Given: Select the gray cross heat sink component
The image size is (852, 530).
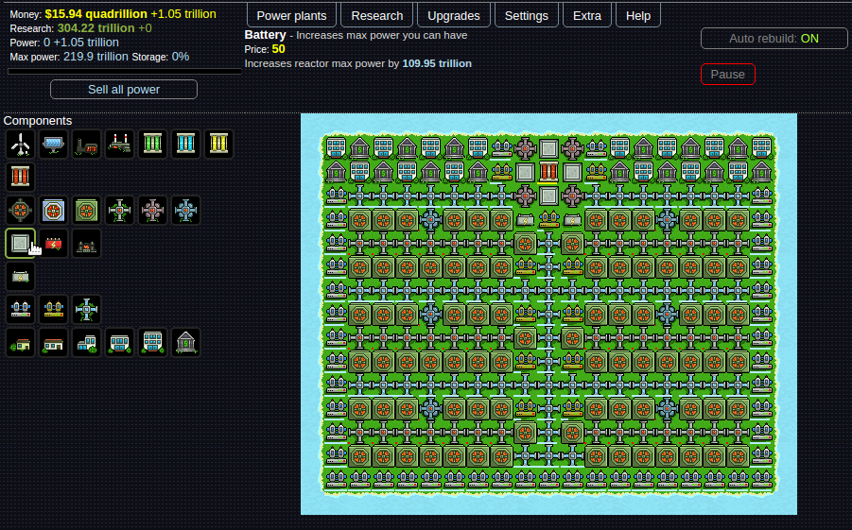Looking at the screenshot, I should (120, 211).
